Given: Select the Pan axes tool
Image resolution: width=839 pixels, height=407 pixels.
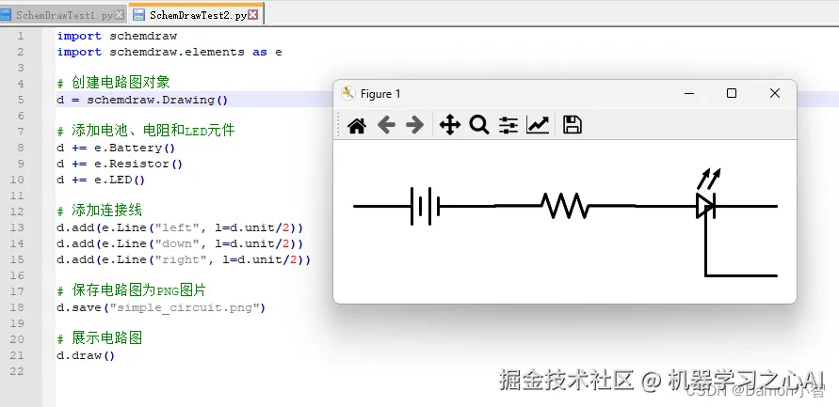Looking at the screenshot, I should point(450,126).
